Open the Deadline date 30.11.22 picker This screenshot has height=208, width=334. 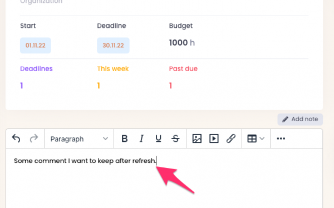click(113, 46)
